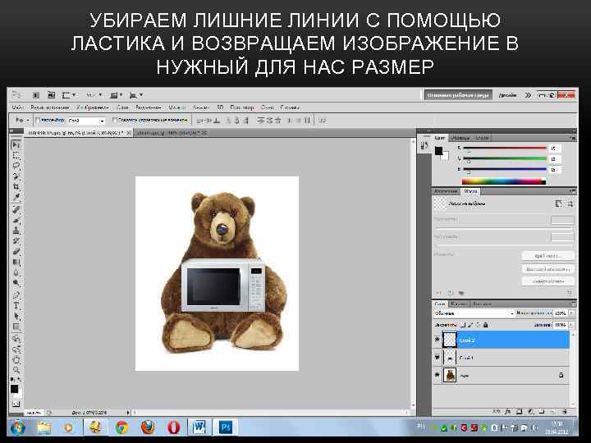
Task: Add a vector mask in the Masks panel
Action: [x=570, y=203]
